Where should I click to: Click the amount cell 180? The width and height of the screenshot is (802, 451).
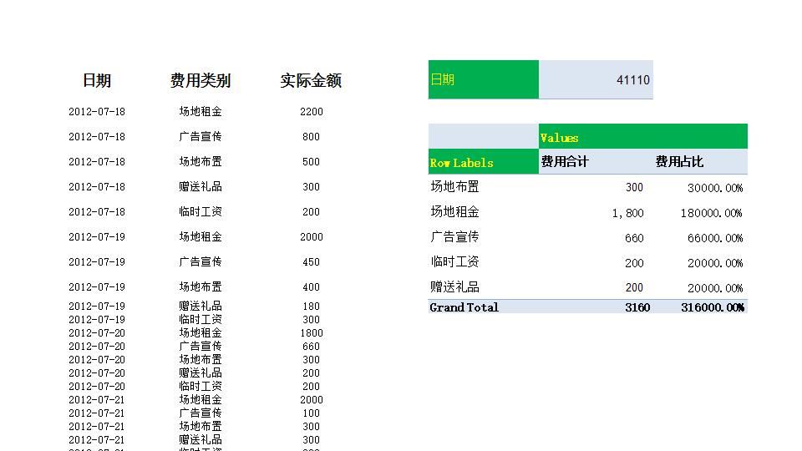(x=311, y=306)
